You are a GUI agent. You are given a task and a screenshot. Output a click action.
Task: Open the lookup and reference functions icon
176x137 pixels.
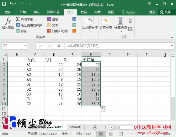tap(76, 19)
